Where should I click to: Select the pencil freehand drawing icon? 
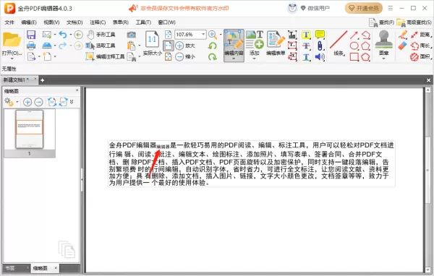[x=403, y=35]
